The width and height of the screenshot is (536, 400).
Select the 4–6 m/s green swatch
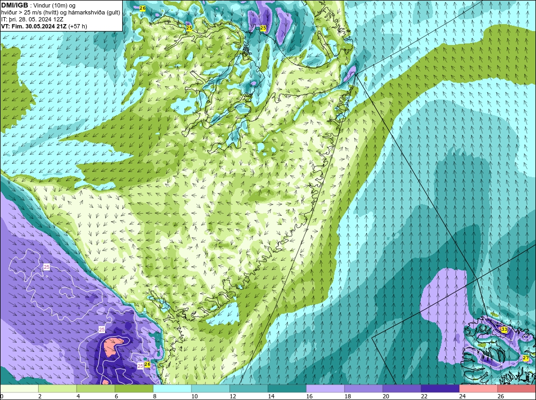coord(96,389)
